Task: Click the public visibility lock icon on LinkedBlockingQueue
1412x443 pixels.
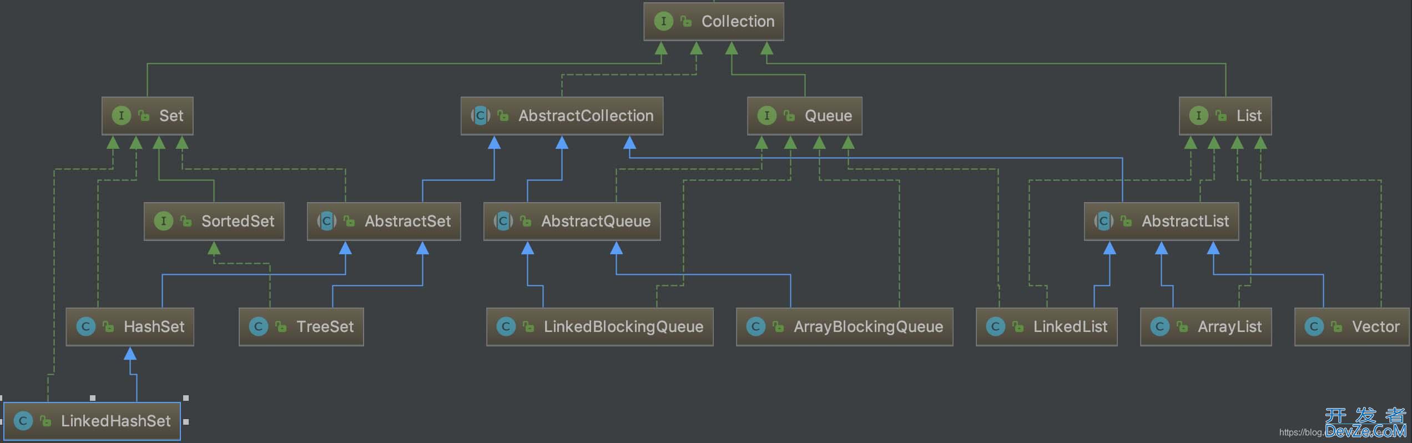Action: [x=529, y=326]
